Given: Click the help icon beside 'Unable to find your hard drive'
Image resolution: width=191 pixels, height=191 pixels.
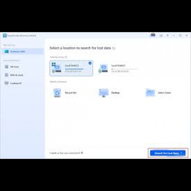Looking at the screenshot, I should 82,153.
